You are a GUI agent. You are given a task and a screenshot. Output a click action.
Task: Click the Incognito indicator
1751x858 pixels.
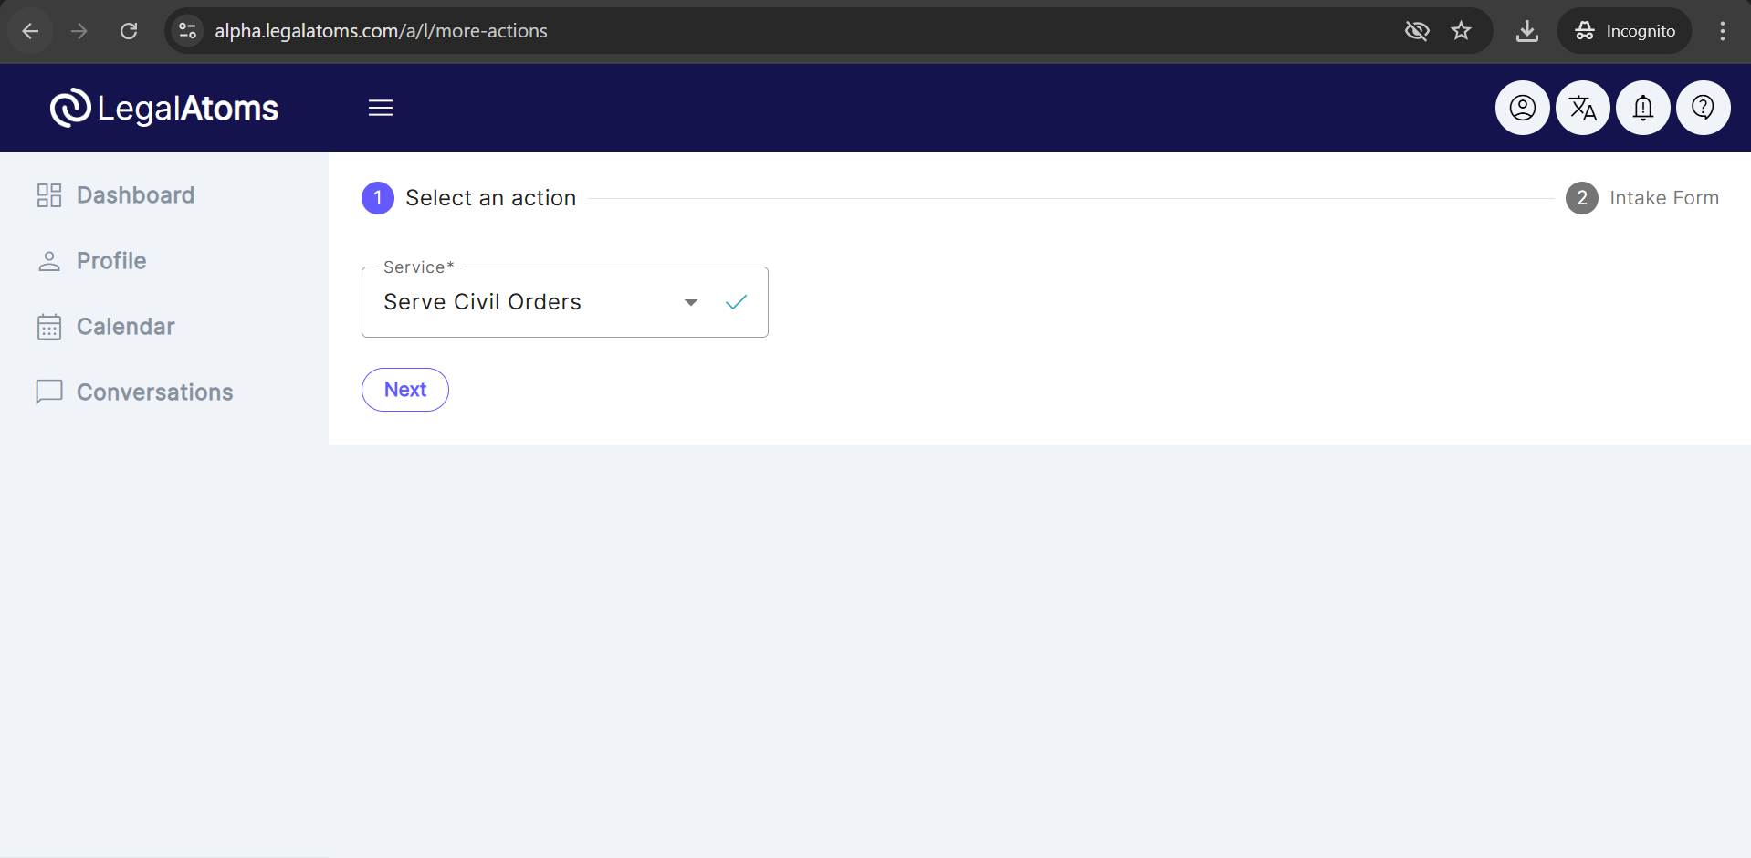1624,31
